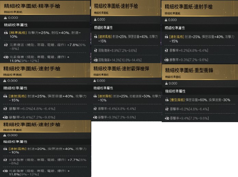This screenshot has width=238, height=177.
Task: Click the [重型風格] tag text
Action: (177, 100)
